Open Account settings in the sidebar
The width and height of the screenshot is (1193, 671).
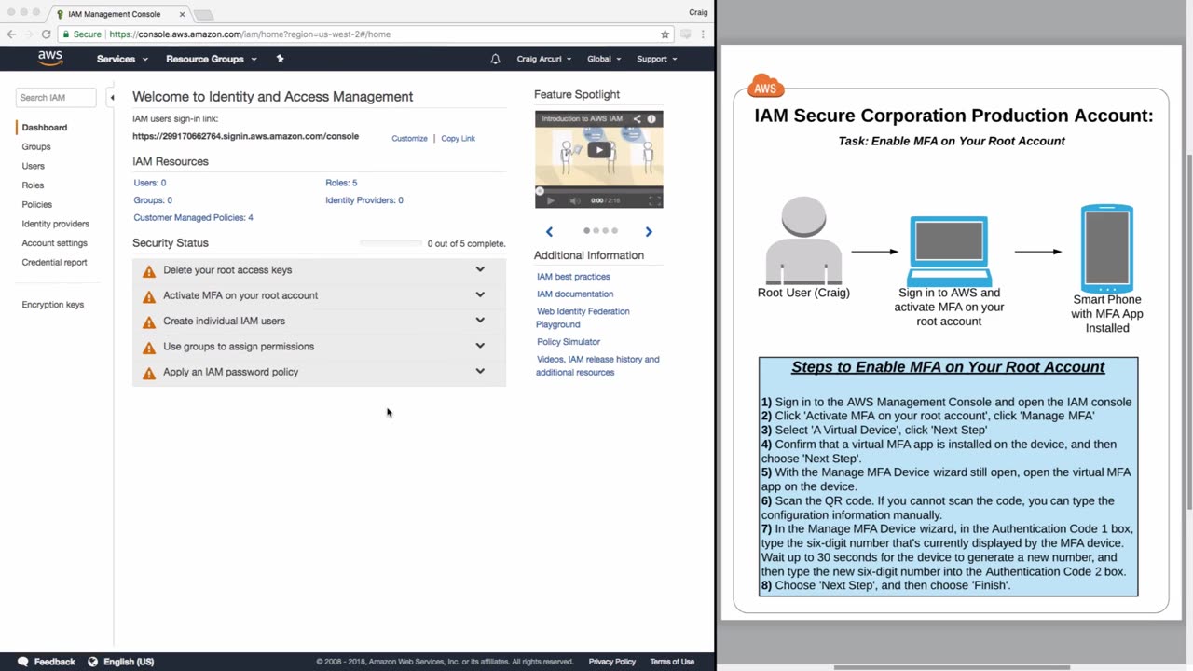(x=55, y=243)
